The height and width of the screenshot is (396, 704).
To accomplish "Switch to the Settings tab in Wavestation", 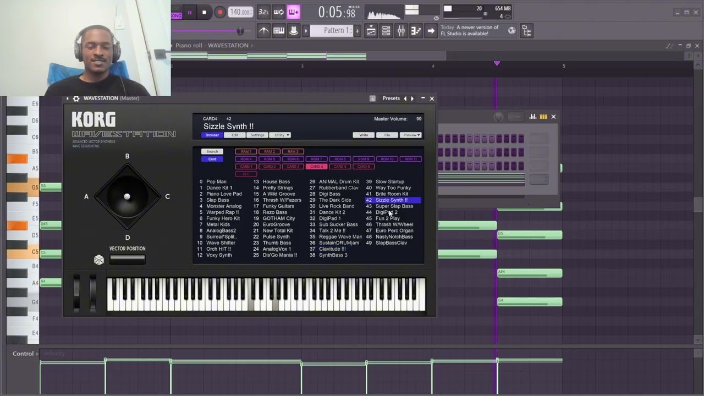I will pos(257,135).
